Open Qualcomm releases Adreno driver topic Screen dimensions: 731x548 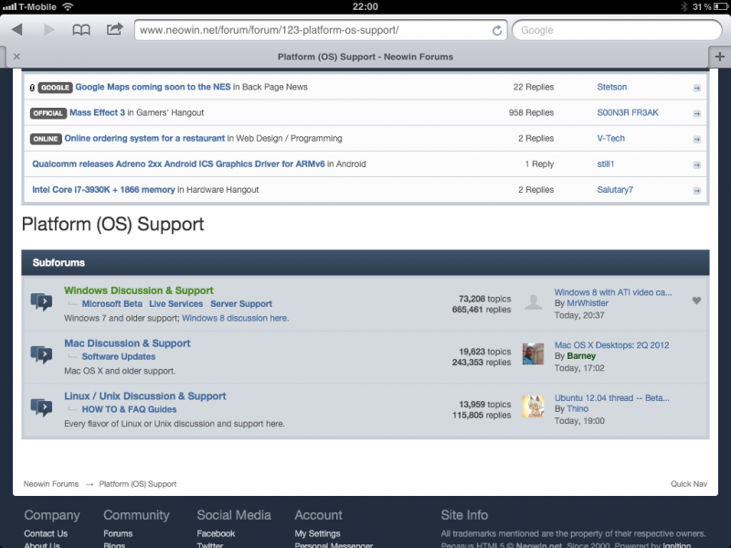[x=178, y=164]
